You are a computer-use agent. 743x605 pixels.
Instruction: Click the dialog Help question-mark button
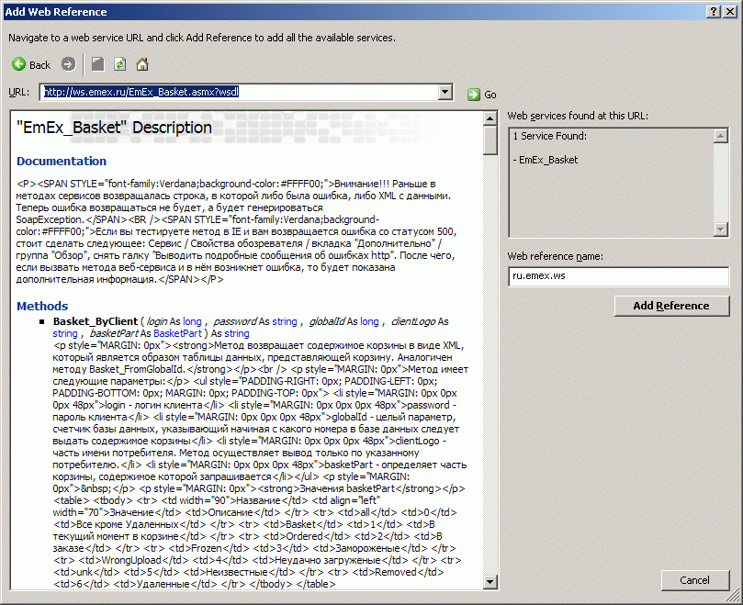715,12
